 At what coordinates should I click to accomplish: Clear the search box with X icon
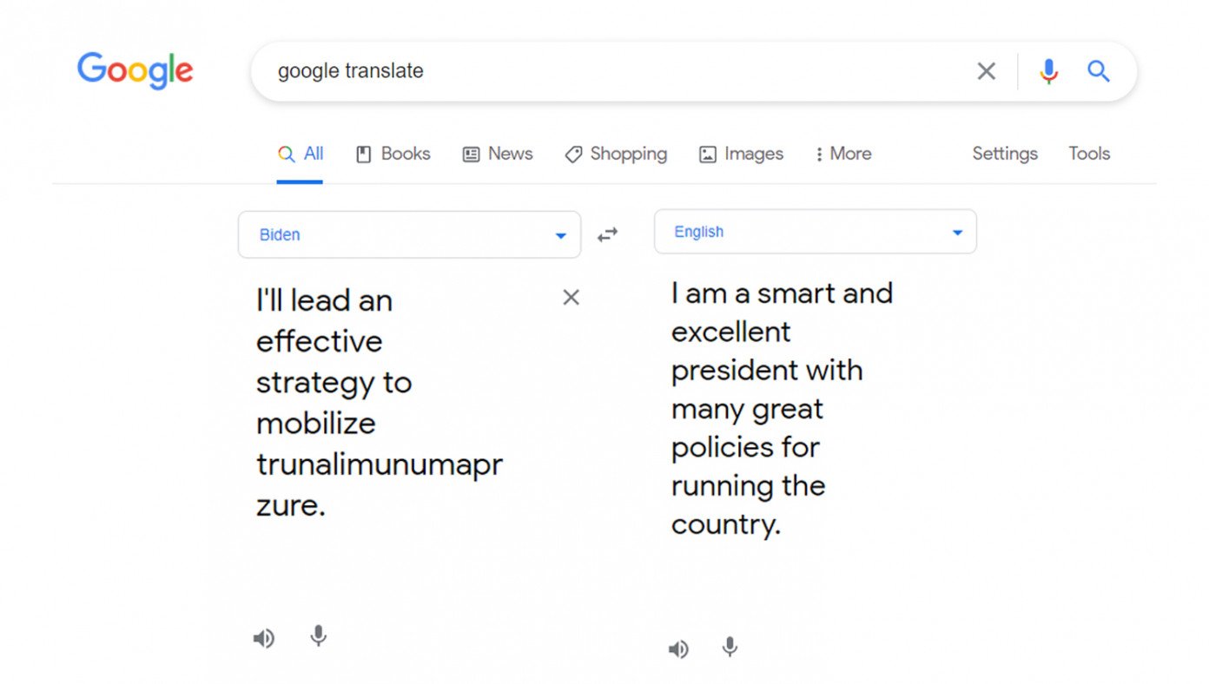point(987,71)
